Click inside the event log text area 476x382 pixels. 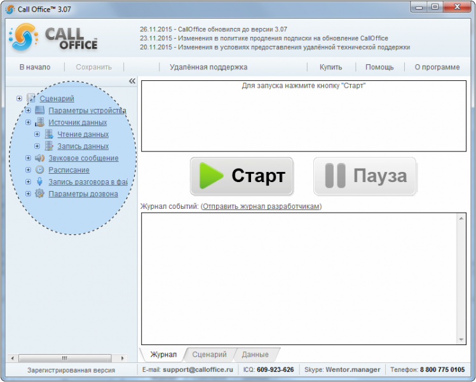(299, 279)
